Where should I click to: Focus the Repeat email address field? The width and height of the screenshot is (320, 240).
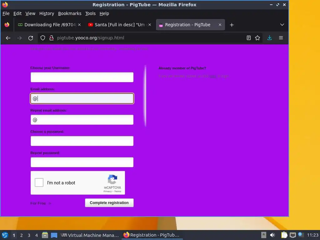pyautogui.click(x=82, y=120)
